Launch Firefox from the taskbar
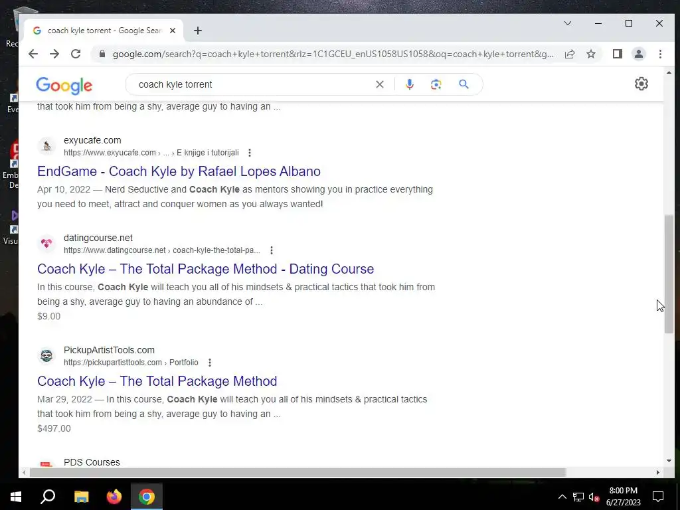The image size is (680, 510). click(114, 497)
